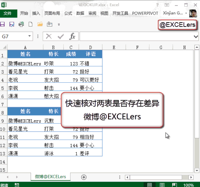This screenshot has height=187, width=200.
Task: Click the Save icon in quick access toolbar
Action: [2, 24]
